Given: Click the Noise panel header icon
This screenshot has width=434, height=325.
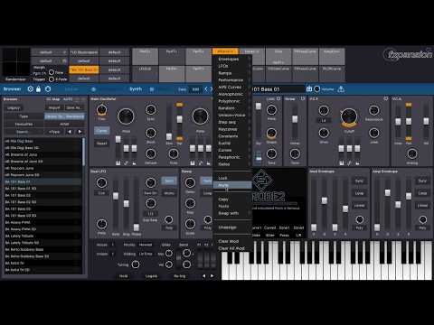Looking at the screenshot, I should 303,98.
